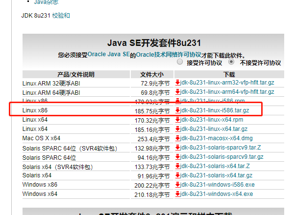Click the 185.75兆字节 file size cell
This screenshot has height=215, width=294.
coord(152,111)
